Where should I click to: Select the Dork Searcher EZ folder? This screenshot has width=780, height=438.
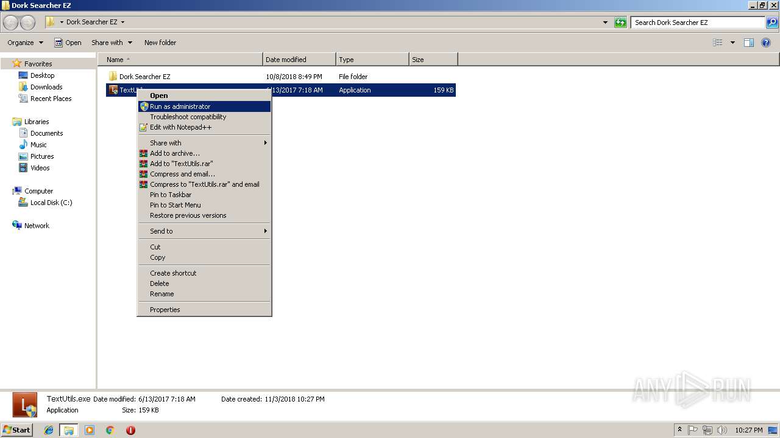[144, 77]
